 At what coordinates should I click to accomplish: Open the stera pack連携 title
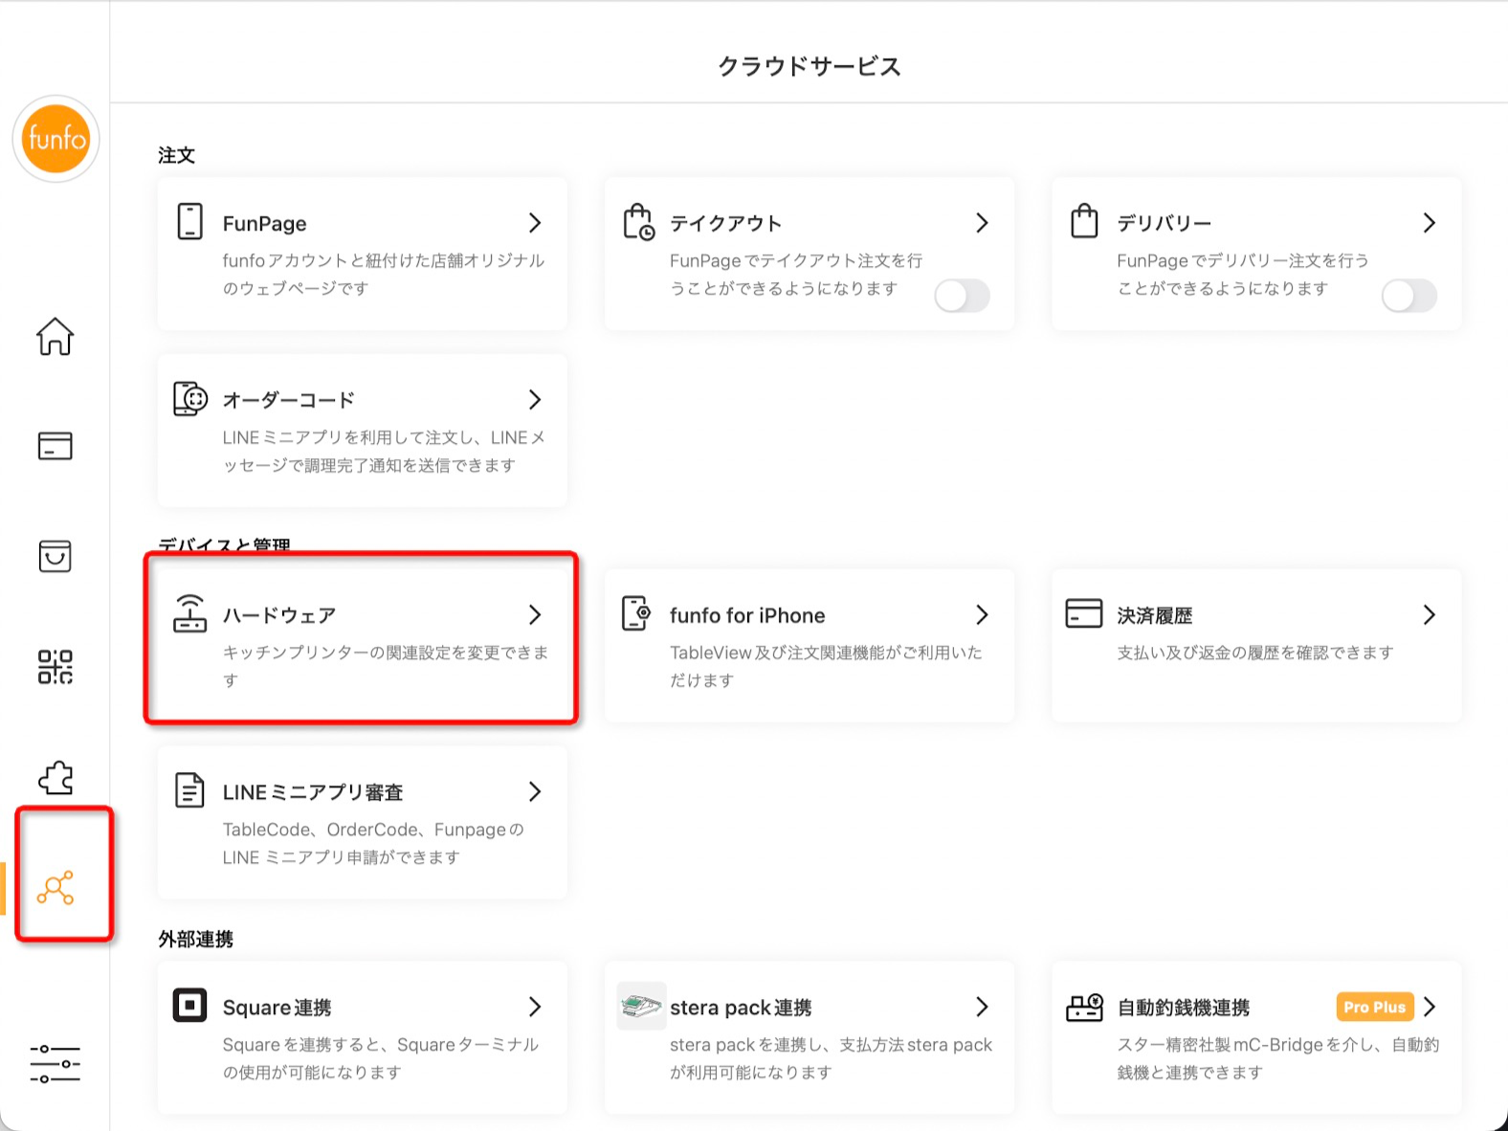point(741,1008)
